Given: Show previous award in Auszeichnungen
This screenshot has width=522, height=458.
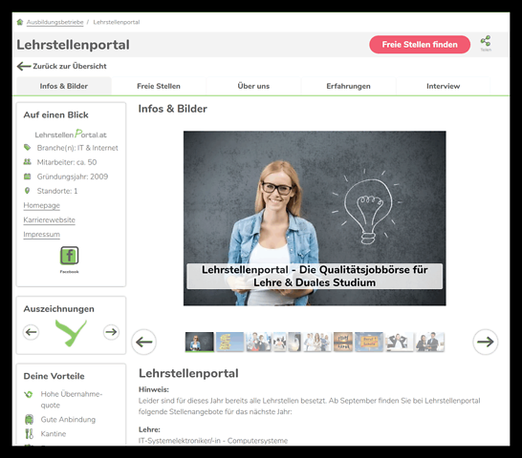Looking at the screenshot, I should 32,332.
